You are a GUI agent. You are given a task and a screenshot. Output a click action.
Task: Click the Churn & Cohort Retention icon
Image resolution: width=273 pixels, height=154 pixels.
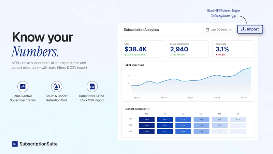(x=57, y=87)
